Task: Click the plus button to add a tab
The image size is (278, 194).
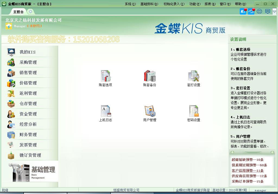Action: (31, 12)
